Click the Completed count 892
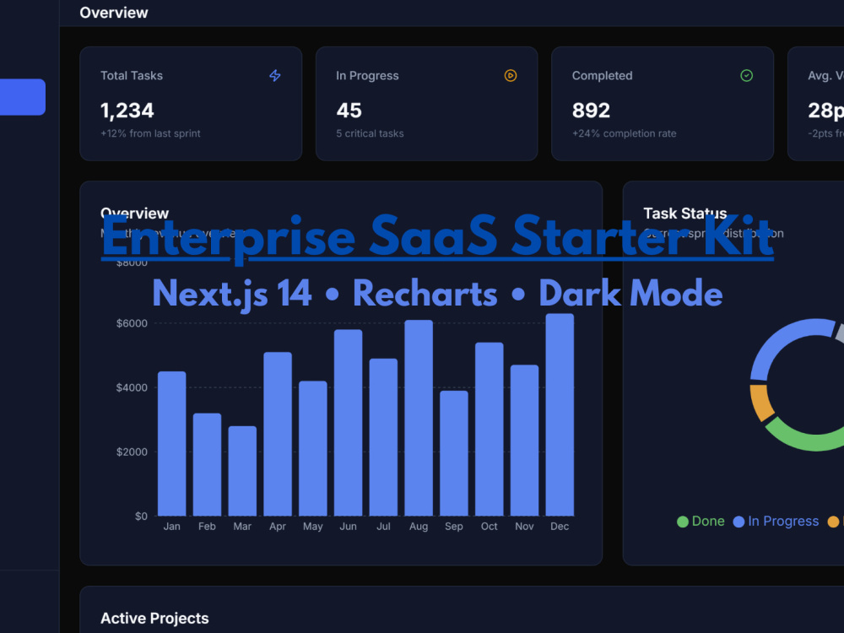This screenshot has width=844, height=633. pyautogui.click(x=591, y=111)
